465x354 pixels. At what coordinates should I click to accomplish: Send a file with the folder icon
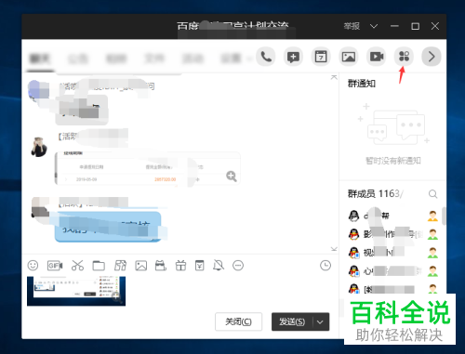pyautogui.click(x=99, y=266)
